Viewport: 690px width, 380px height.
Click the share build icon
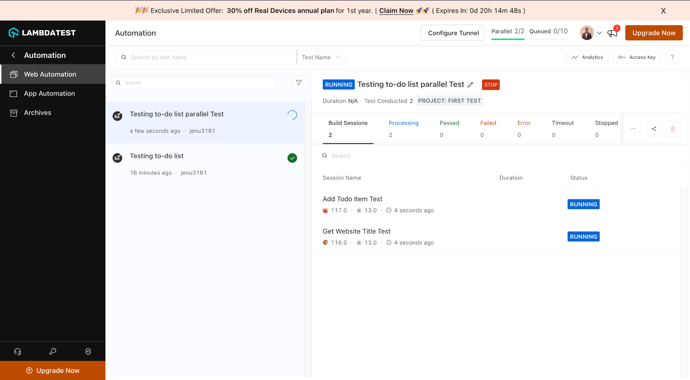tap(654, 129)
